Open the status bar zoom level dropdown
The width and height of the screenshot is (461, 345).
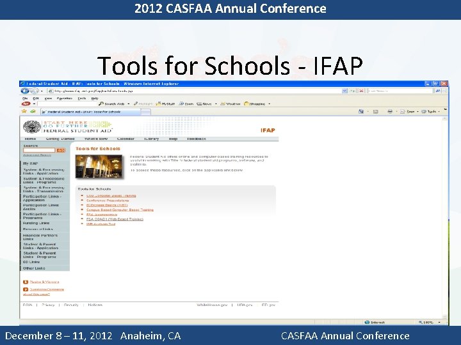439,322
